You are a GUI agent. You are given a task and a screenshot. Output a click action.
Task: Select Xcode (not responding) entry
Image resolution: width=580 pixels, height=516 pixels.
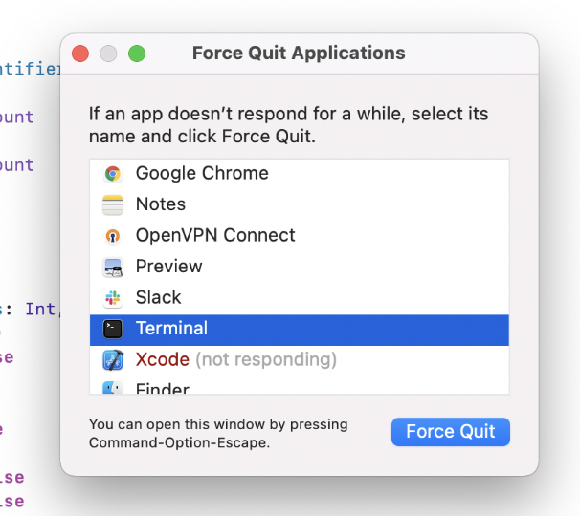coord(236,360)
